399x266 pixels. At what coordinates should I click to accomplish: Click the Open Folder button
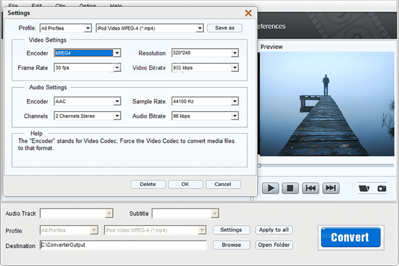click(x=273, y=245)
